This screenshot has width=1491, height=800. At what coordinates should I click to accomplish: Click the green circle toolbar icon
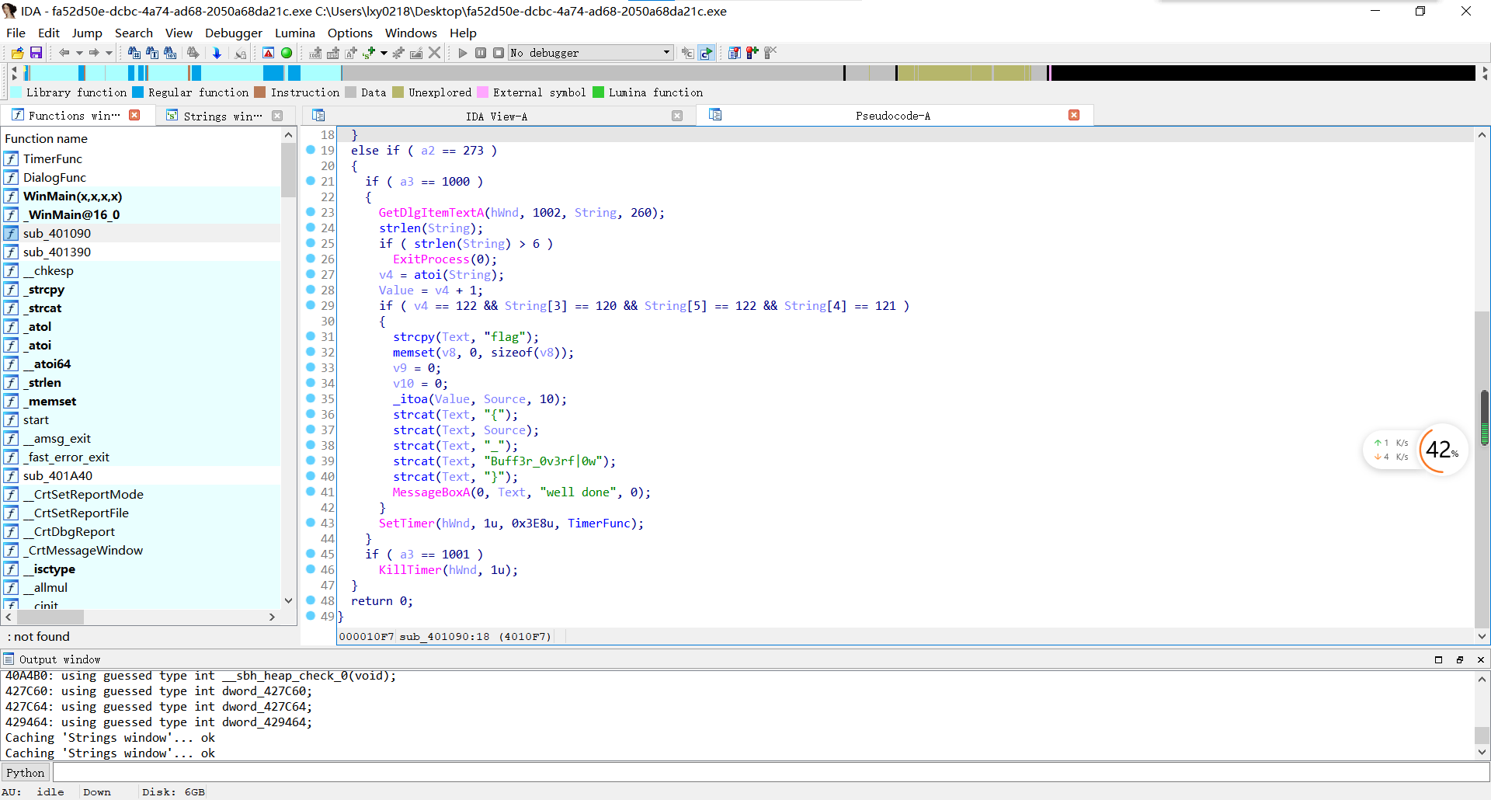pos(287,53)
